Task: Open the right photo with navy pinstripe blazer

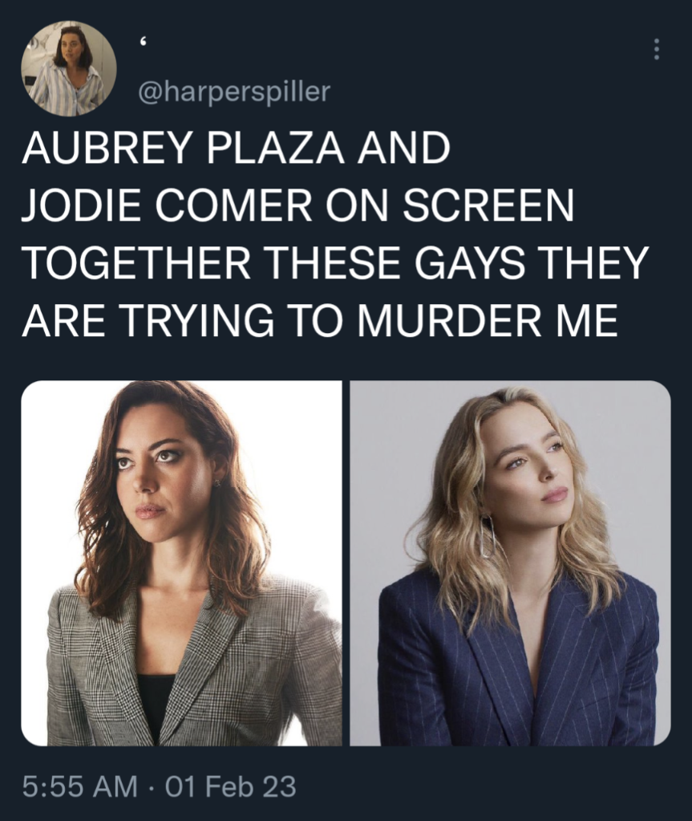Action: click(510, 563)
